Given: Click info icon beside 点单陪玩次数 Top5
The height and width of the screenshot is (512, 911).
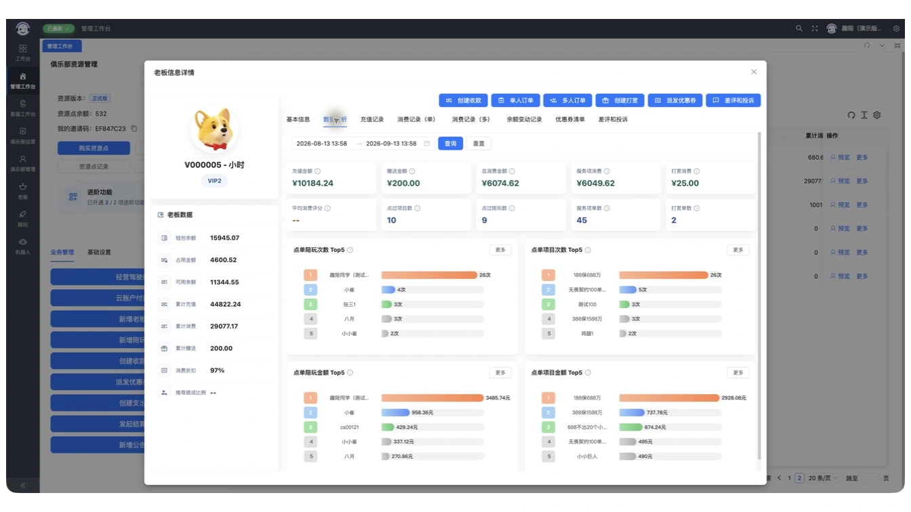Looking at the screenshot, I should 350,250.
